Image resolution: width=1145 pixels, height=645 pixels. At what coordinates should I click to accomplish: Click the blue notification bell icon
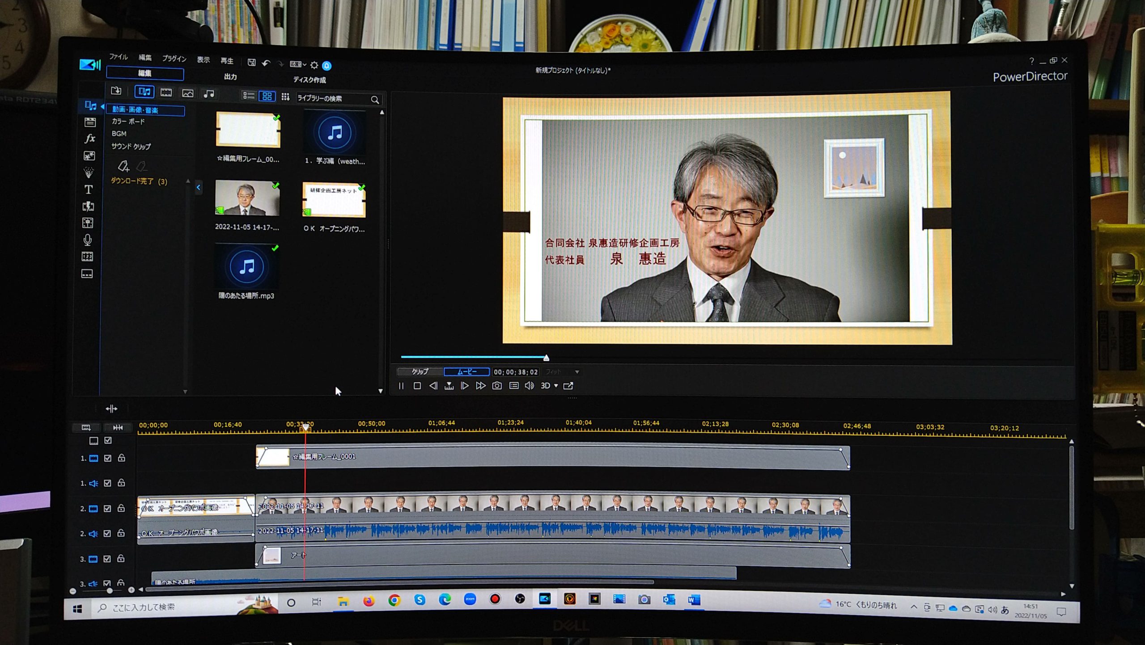coord(327,66)
